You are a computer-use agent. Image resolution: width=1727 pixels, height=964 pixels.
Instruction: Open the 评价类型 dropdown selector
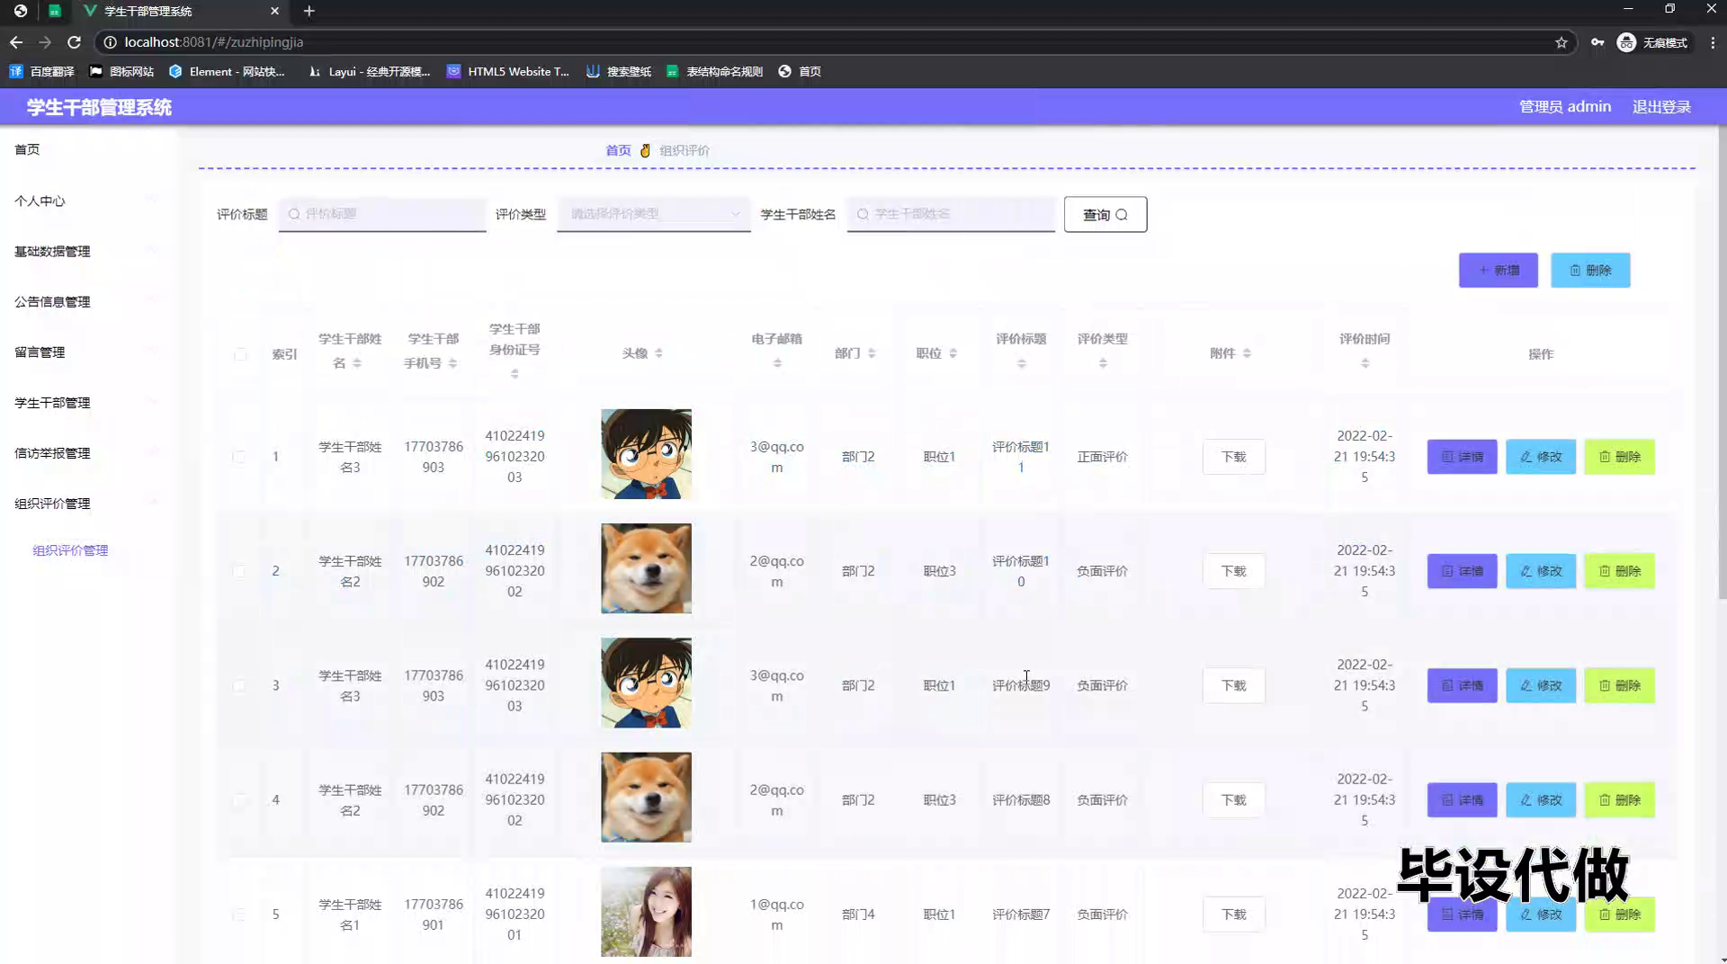coord(654,214)
